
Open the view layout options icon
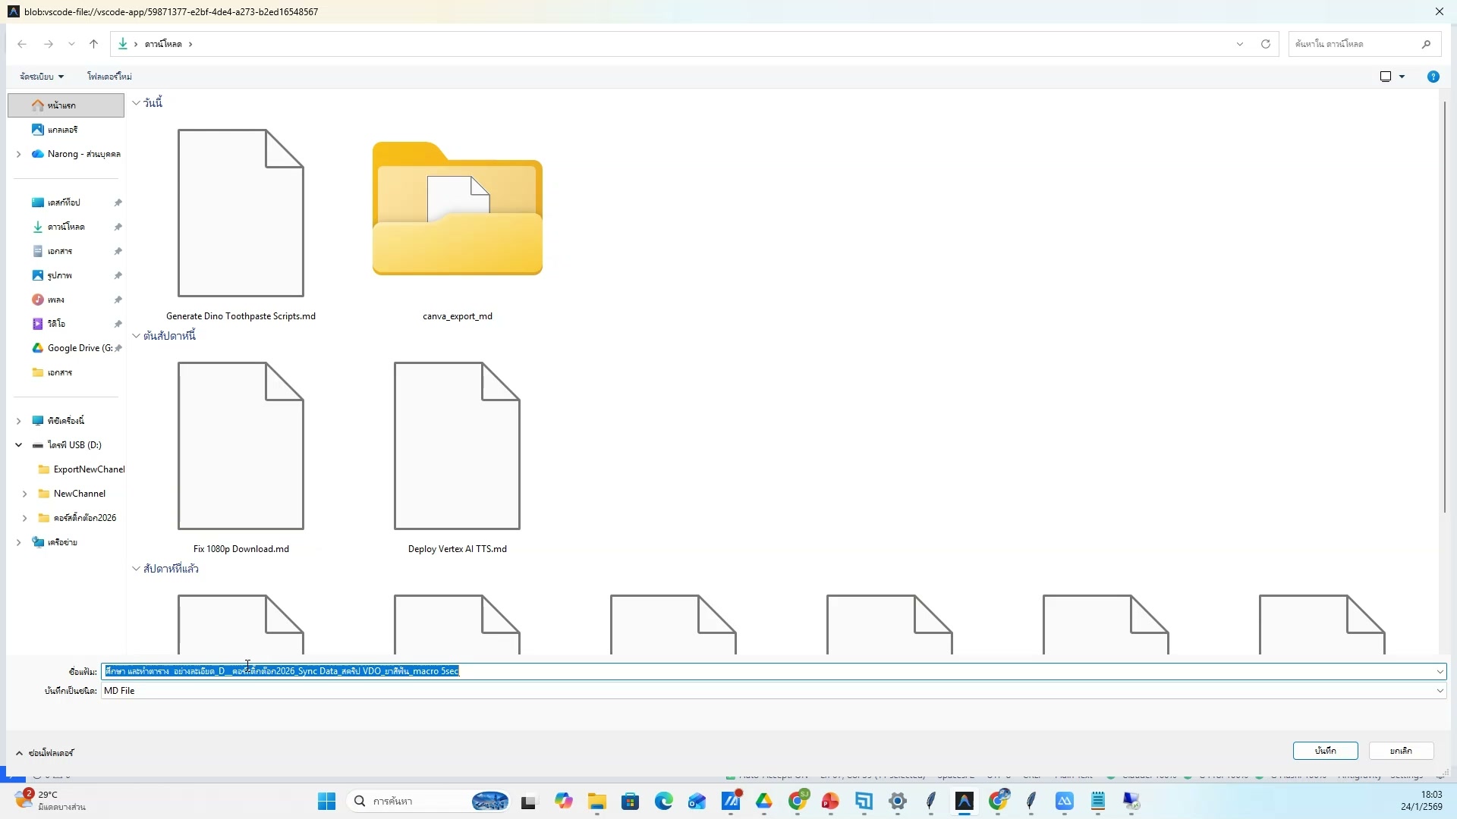(x=1386, y=77)
